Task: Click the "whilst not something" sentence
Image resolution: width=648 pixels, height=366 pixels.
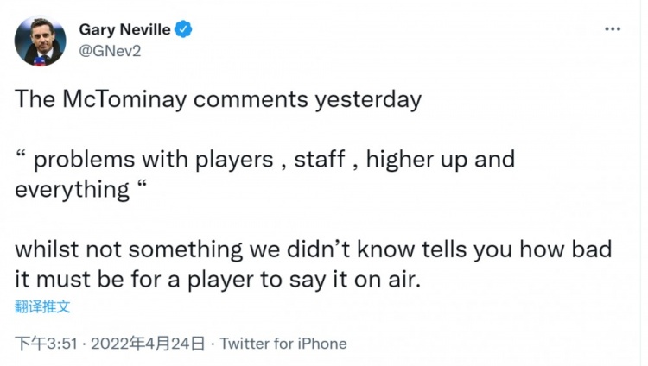Action: click(121, 251)
